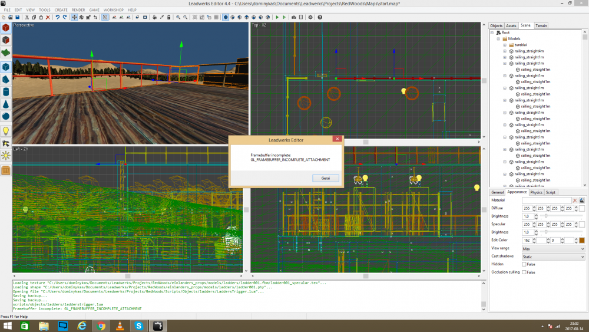Clear the Material field with red X
Viewport: 589px width, 332px height.
(x=575, y=200)
